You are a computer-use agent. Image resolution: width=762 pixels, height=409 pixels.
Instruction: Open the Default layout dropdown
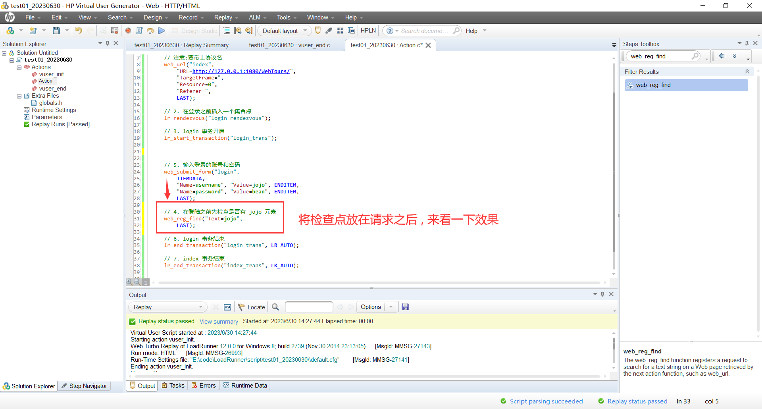pyautogui.click(x=284, y=31)
